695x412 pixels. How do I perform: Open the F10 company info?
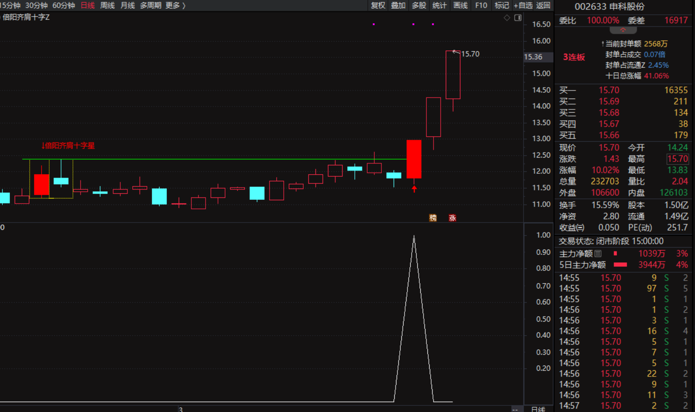[481, 5]
